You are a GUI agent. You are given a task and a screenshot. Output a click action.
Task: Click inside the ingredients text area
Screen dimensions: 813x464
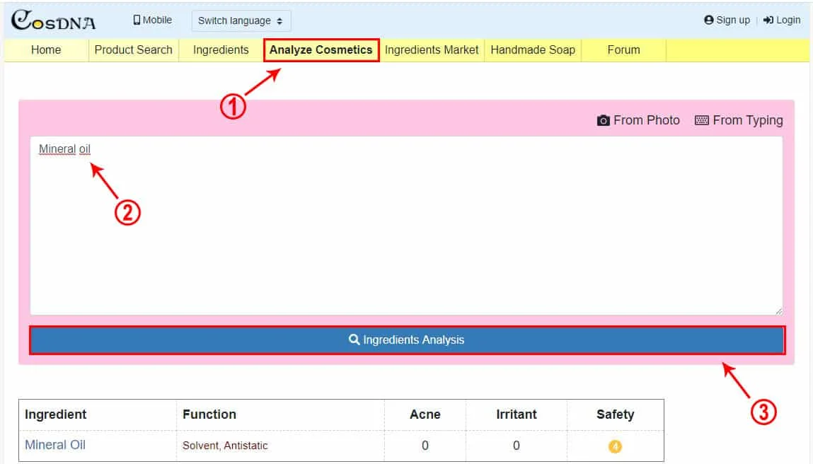click(406, 226)
